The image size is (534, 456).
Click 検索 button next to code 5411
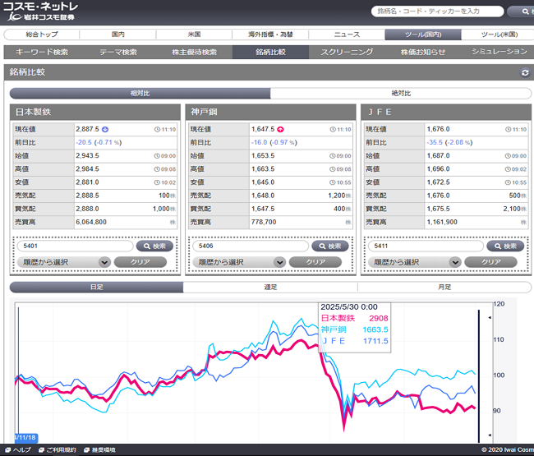(x=505, y=246)
